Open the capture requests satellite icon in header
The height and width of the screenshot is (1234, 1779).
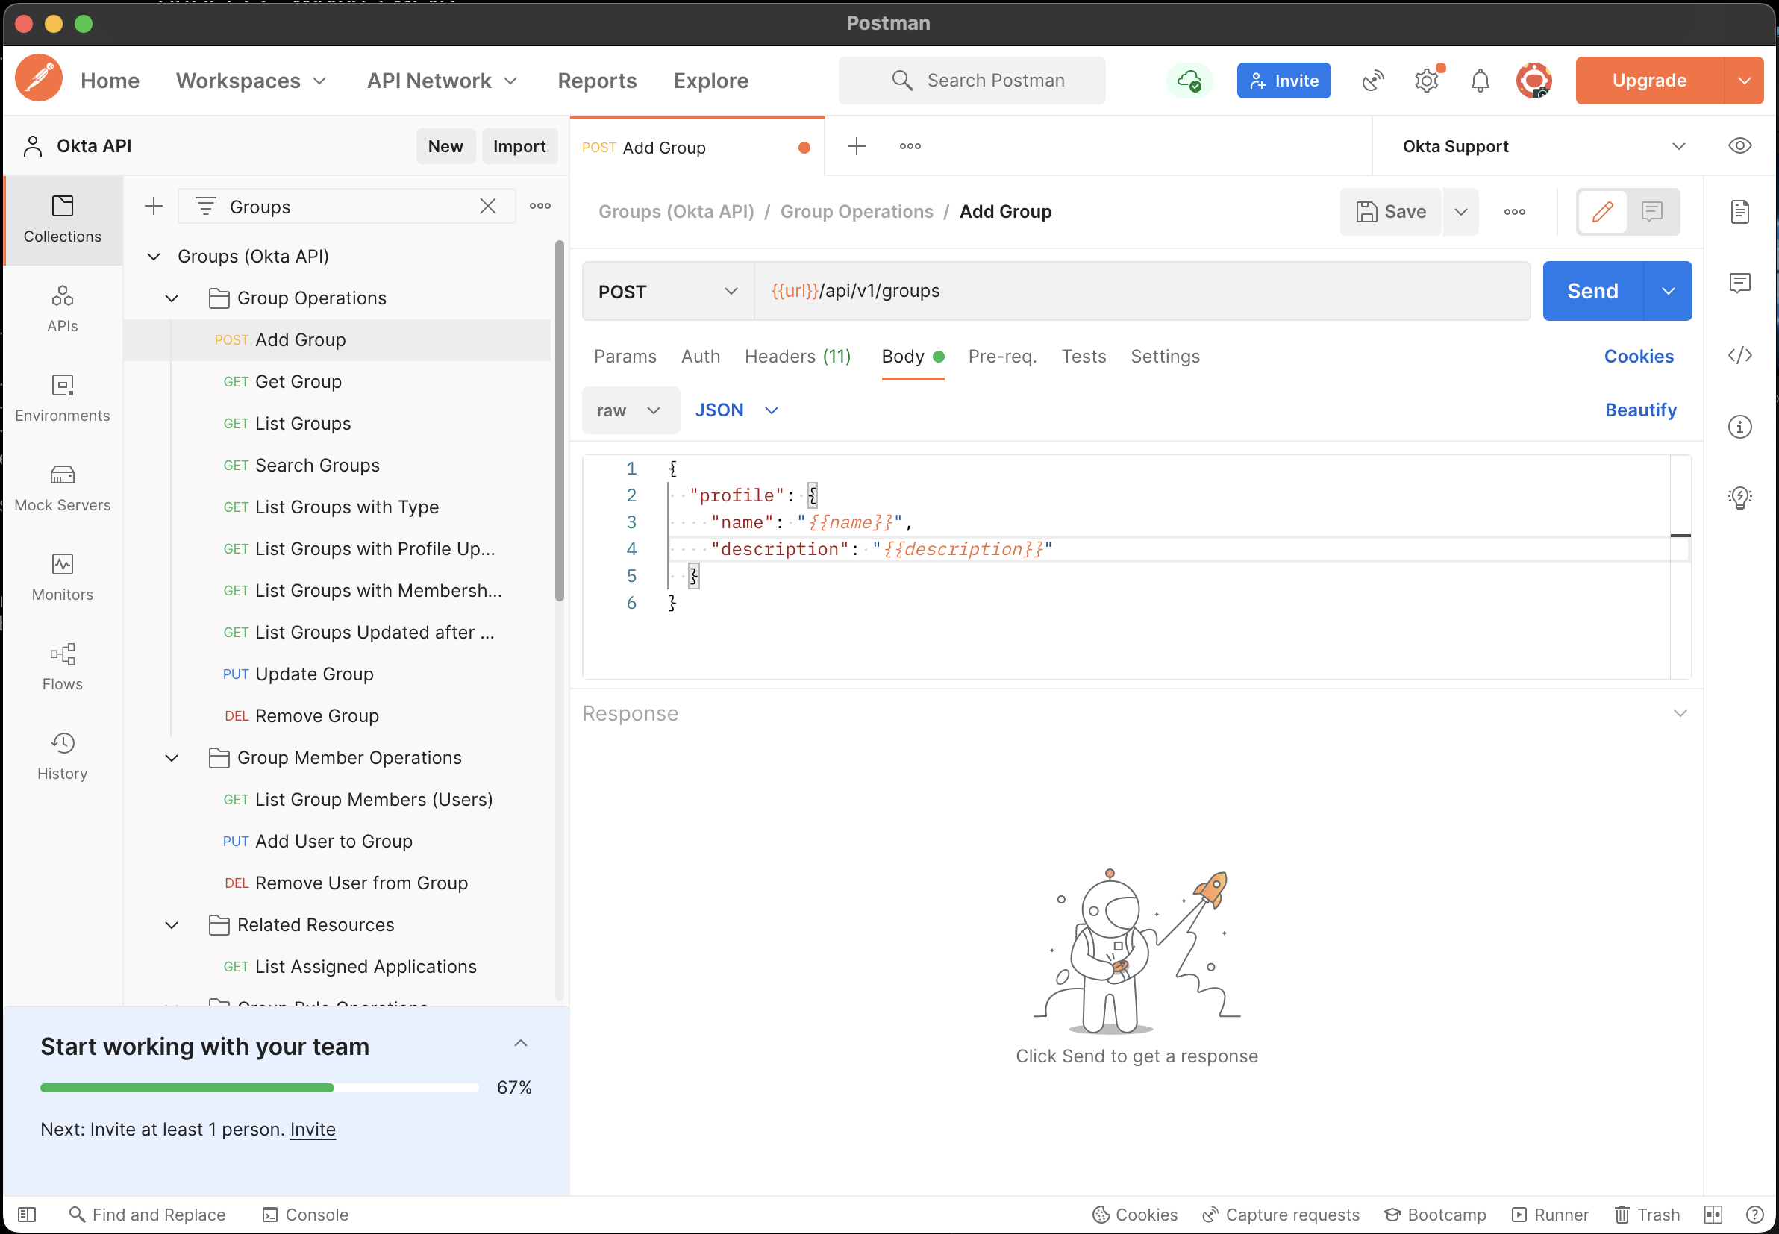1372,81
